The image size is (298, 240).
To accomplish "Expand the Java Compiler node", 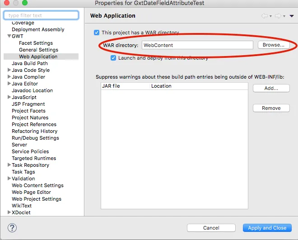I will (x=9, y=77).
